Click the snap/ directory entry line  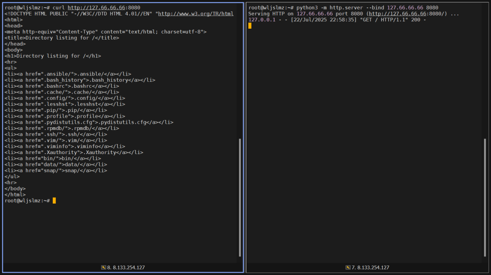click(x=55, y=170)
